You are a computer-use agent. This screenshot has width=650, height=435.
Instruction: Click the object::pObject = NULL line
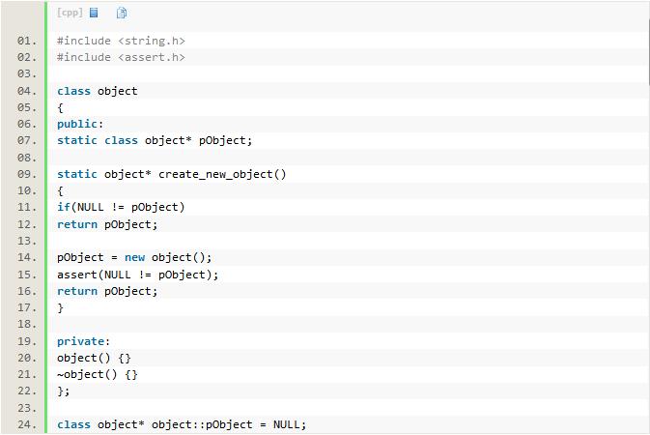[x=181, y=424]
